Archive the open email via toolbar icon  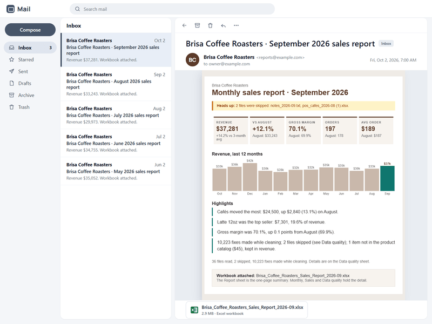point(197,25)
